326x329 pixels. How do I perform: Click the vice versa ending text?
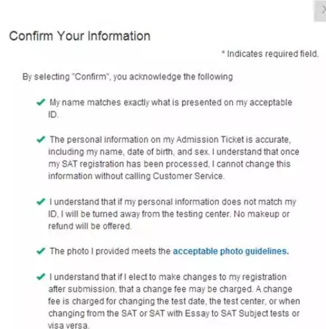[68, 326]
